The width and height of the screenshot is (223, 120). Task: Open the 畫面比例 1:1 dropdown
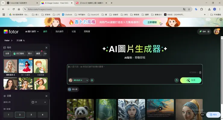click(39, 102)
